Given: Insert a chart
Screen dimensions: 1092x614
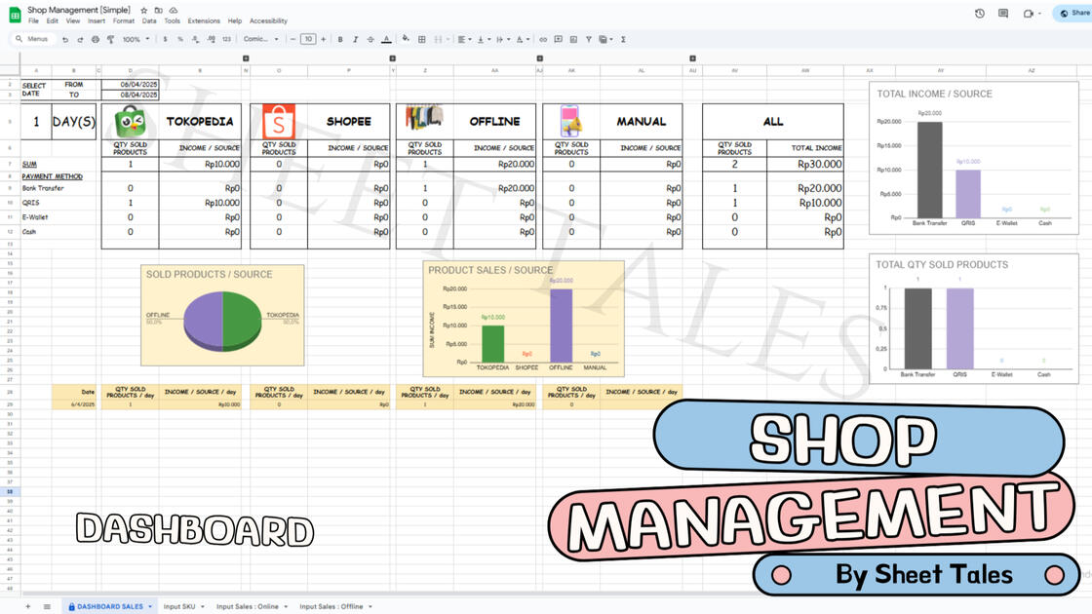Looking at the screenshot, I should point(573,40).
